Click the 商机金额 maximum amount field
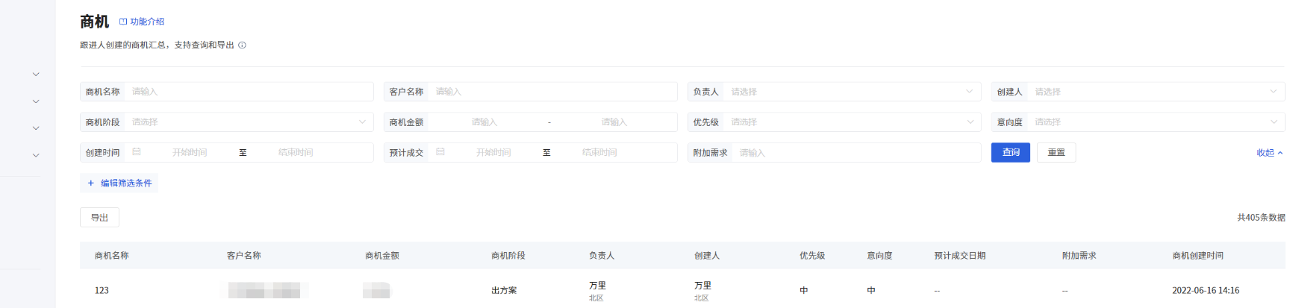 [614, 122]
